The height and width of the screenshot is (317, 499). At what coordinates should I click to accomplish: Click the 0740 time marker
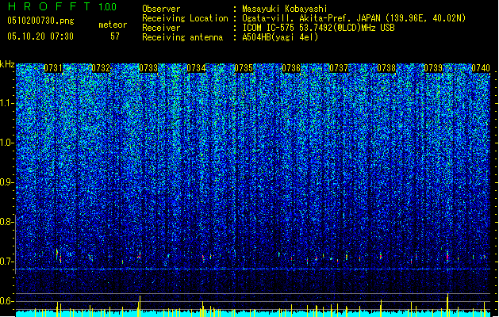tap(481, 68)
